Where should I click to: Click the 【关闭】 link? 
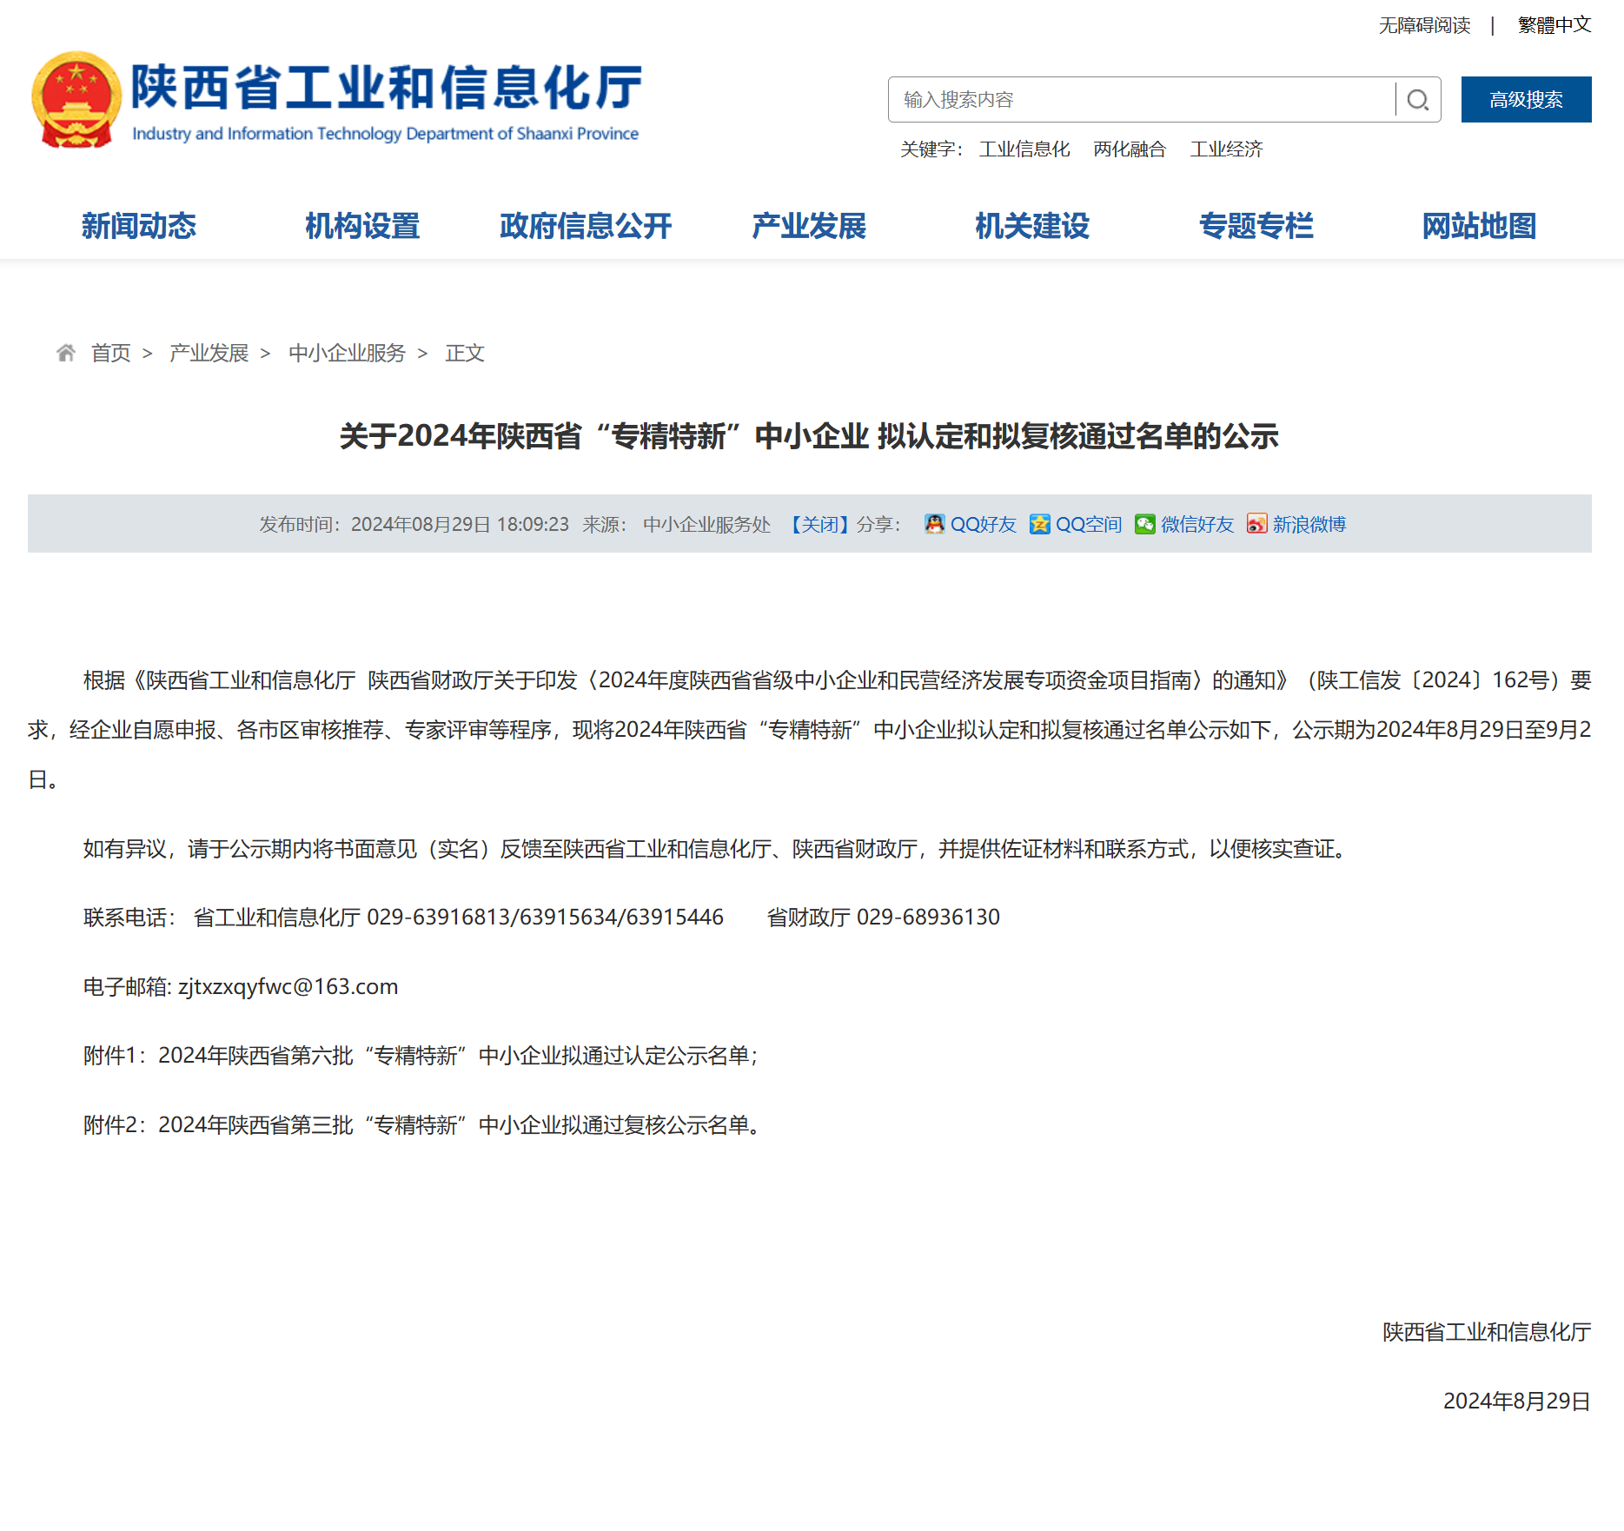point(819,524)
